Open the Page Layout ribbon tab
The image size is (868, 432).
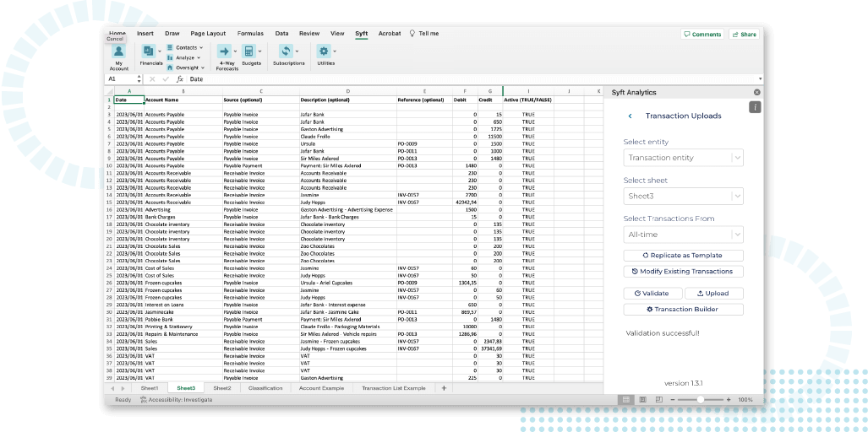click(208, 33)
